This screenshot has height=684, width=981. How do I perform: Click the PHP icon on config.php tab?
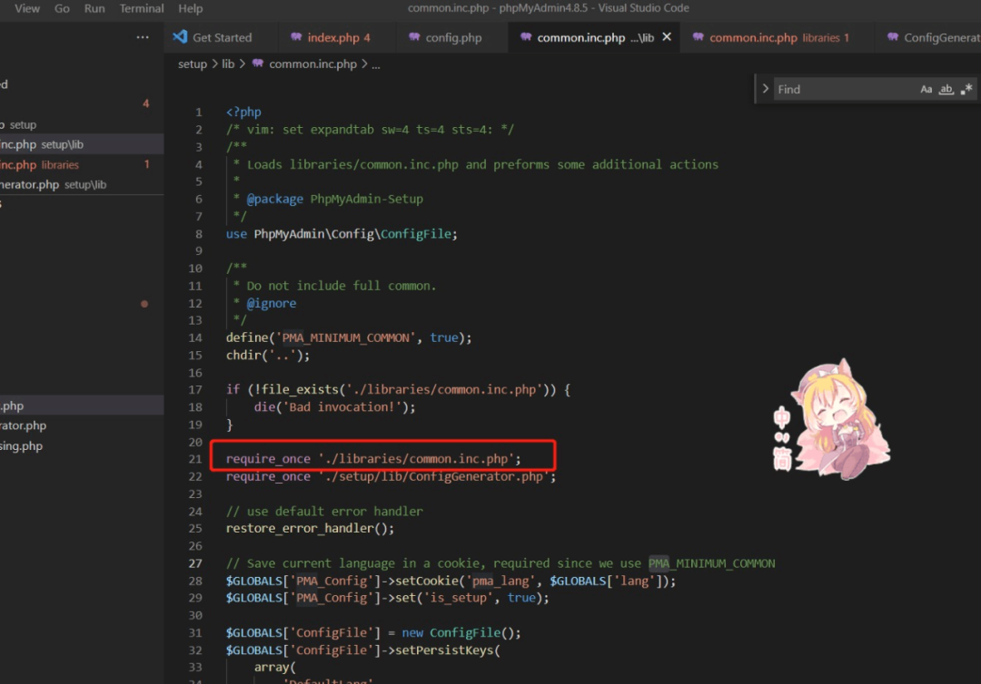coord(414,37)
